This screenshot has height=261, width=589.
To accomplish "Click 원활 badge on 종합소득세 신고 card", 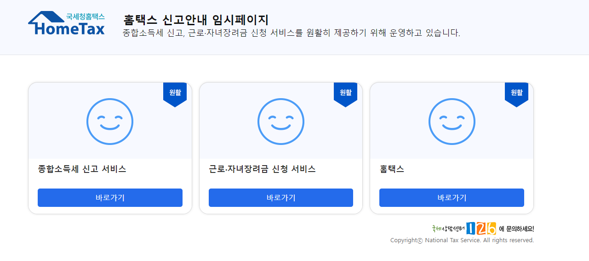I will click(175, 94).
